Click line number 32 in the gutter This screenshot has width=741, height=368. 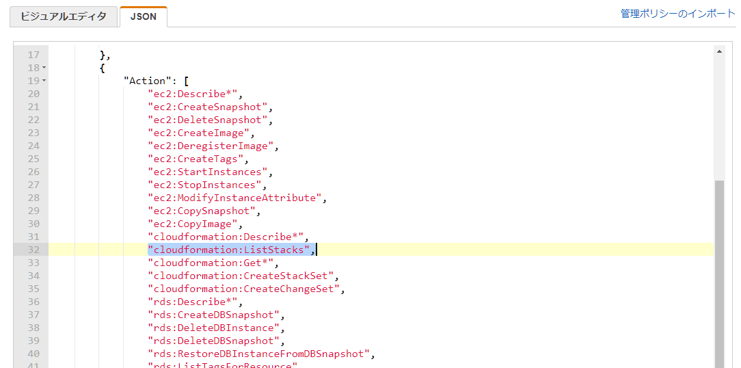click(x=33, y=250)
